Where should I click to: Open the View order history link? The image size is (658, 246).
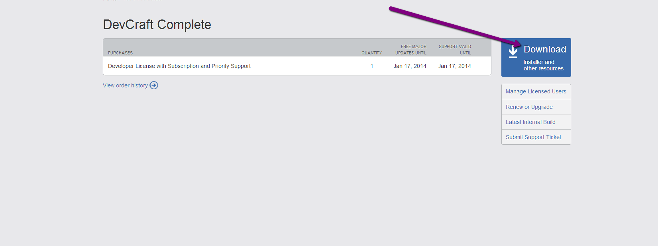click(x=125, y=85)
